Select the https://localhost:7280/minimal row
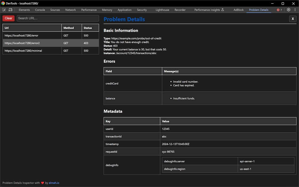Viewport: 299px width, 187px height. point(51,51)
